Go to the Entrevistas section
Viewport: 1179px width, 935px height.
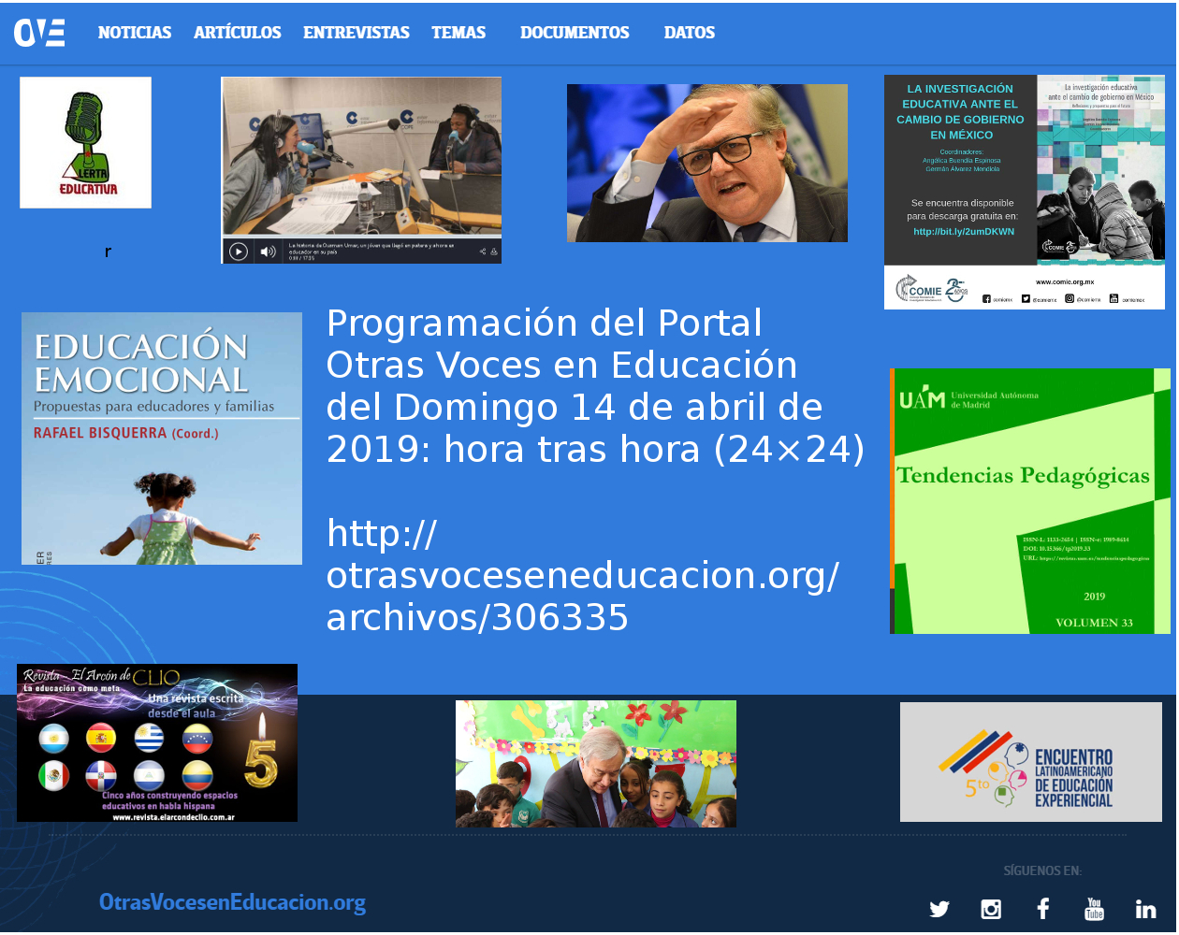[x=356, y=33]
